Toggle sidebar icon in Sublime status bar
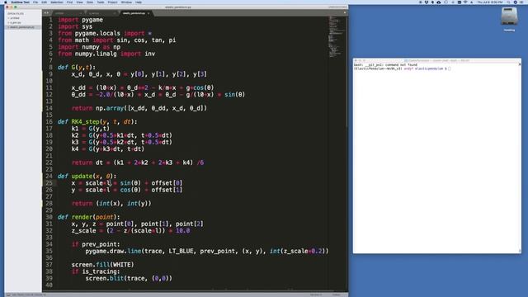The image size is (528, 297). click(8, 295)
